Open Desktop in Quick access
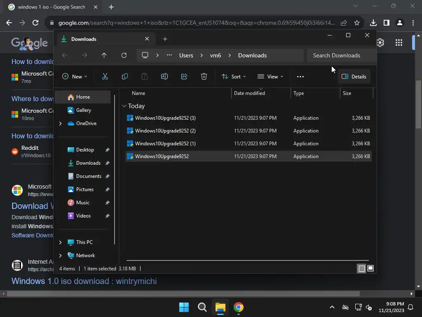 pos(83,150)
